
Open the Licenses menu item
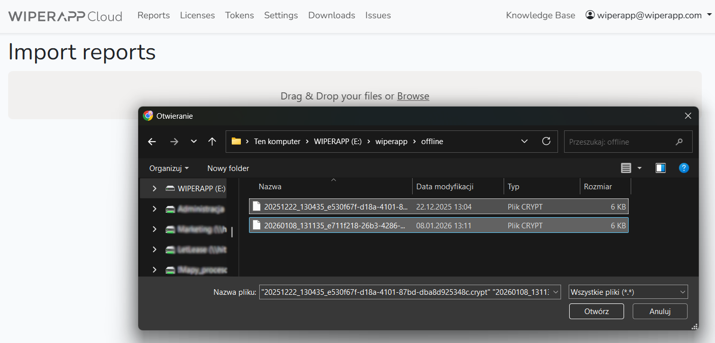click(x=197, y=15)
